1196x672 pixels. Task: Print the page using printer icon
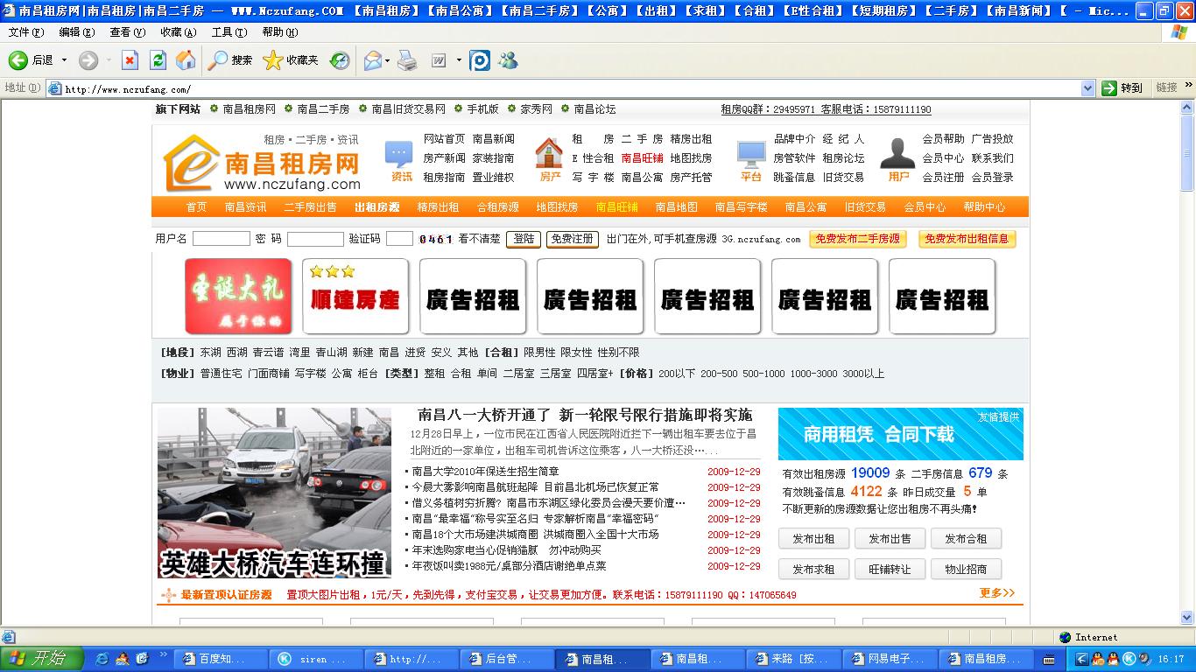pyautogui.click(x=407, y=60)
